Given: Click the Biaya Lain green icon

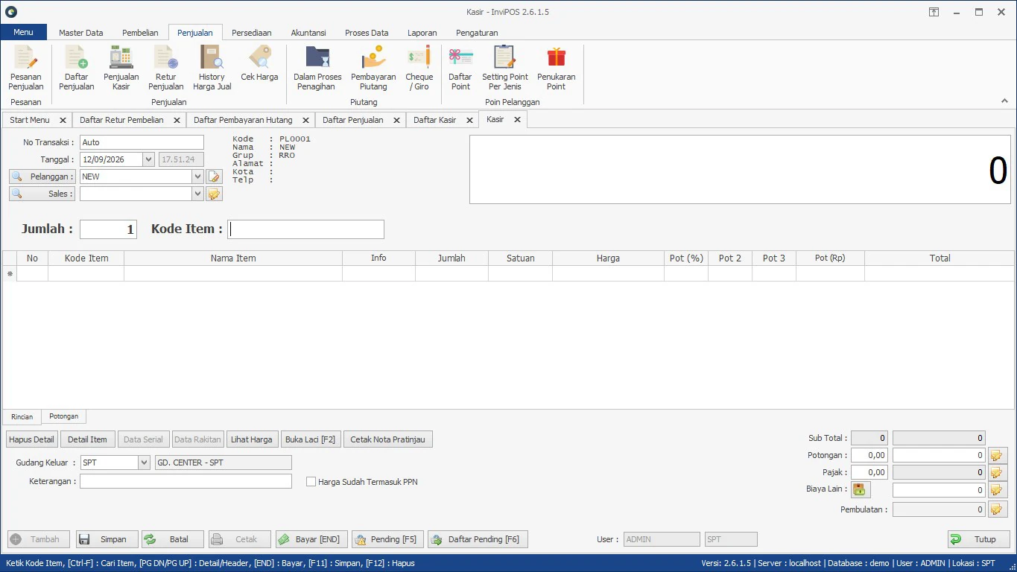Looking at the screenshot, I should (x=861, y=489).
